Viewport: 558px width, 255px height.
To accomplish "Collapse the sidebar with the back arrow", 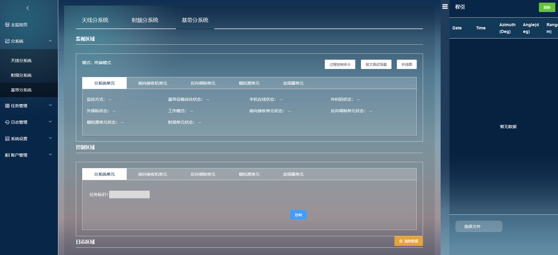I will (28, 8).
